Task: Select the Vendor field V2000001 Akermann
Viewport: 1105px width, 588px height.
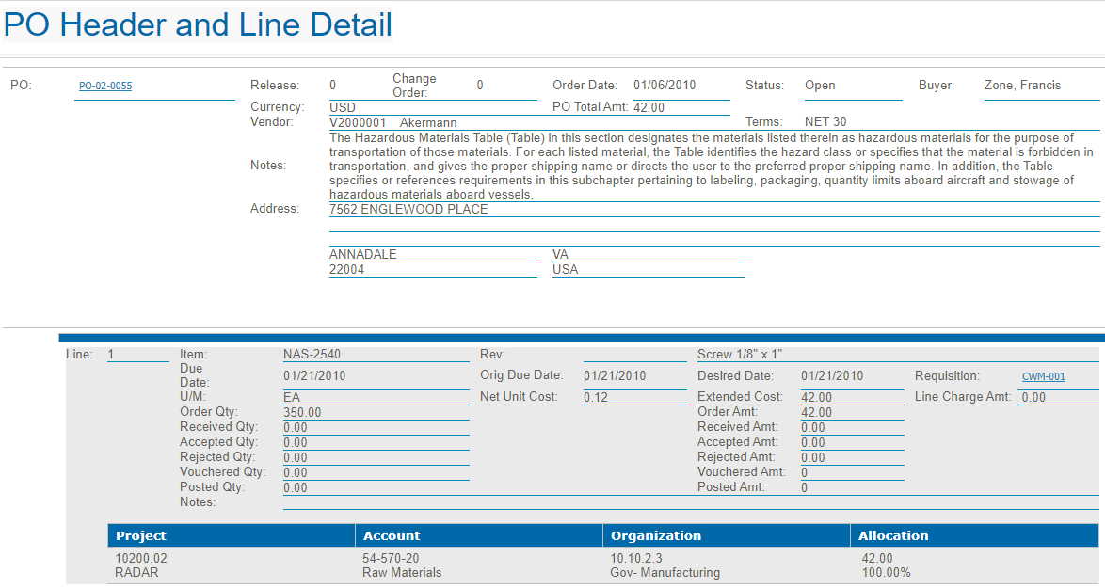Action: click(381, 122)
